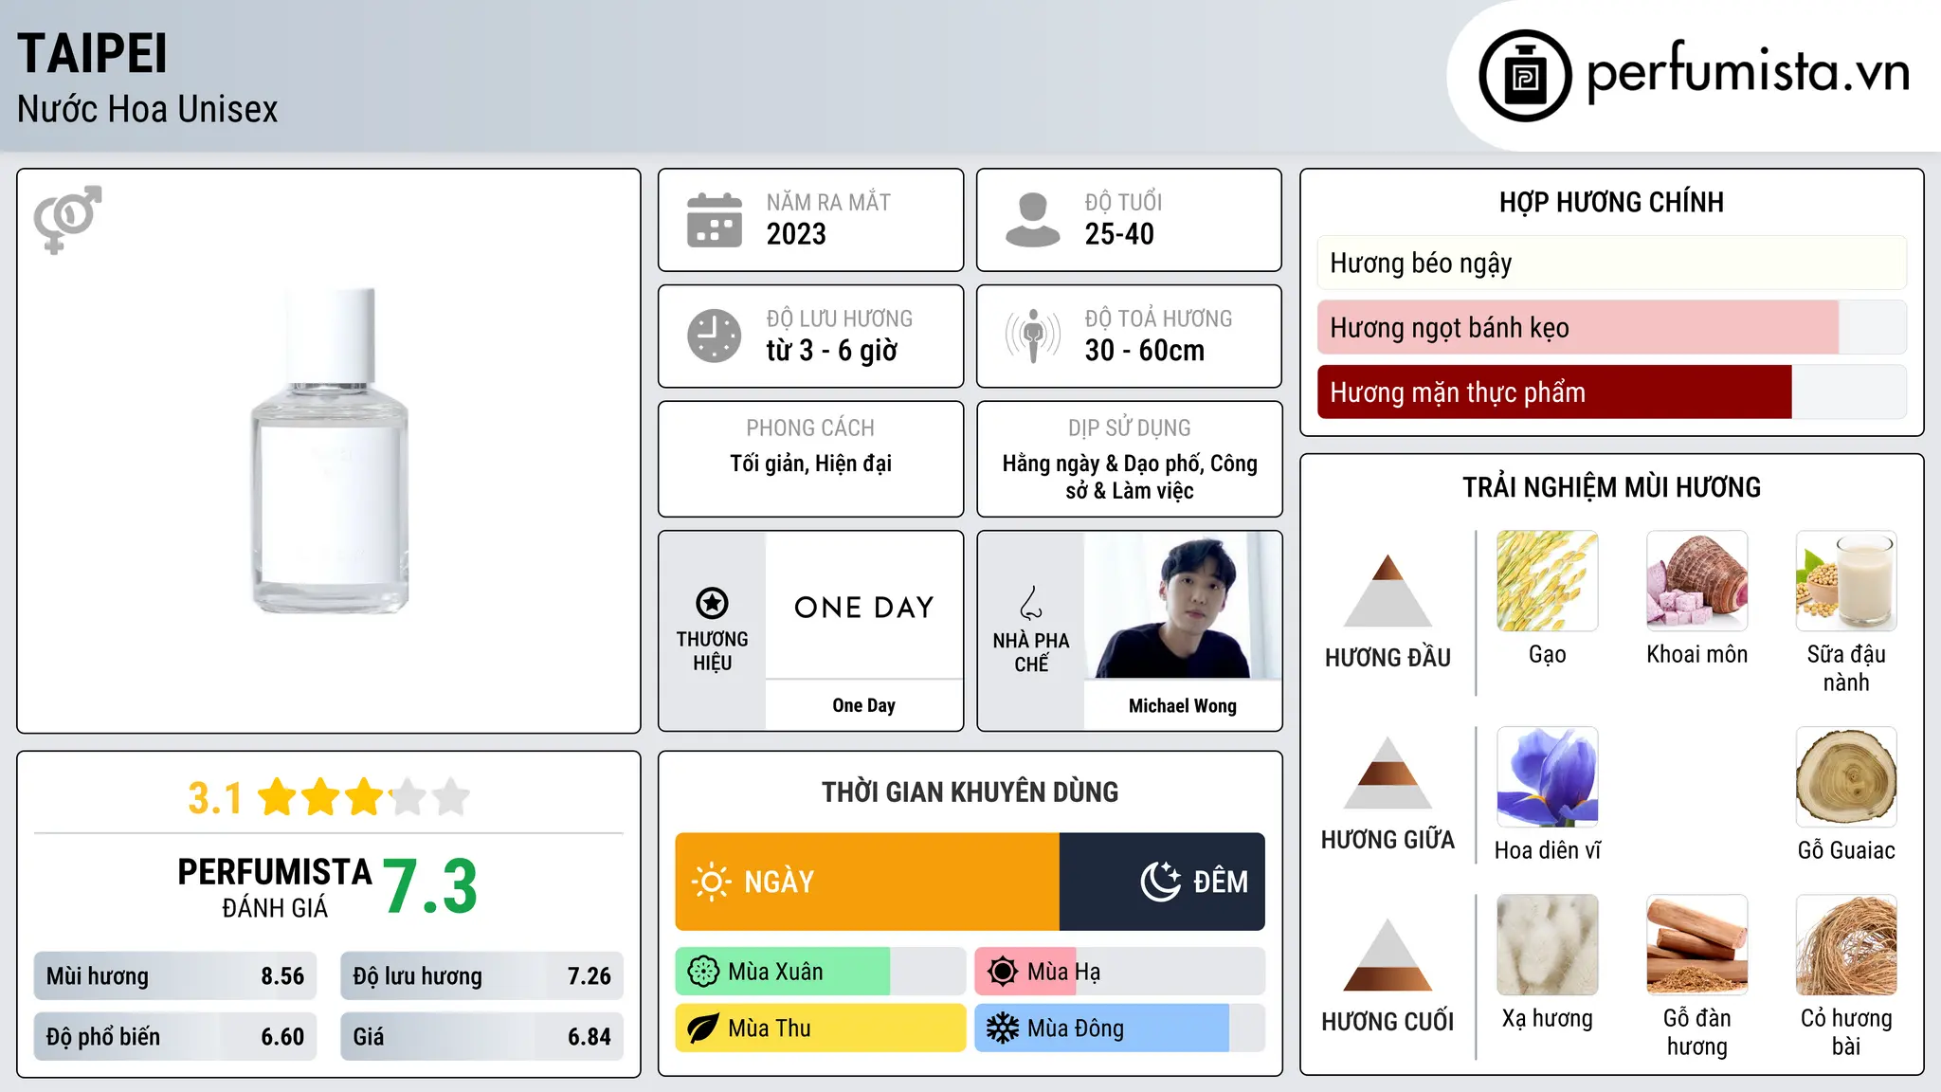Click the Gạo note image

point(1547,581)
